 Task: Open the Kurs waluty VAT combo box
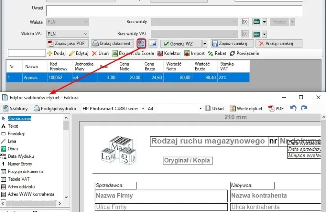tap(194, 34)
